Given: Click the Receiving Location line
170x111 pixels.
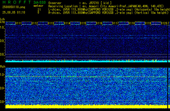Looking at the screenshot, I should click(106, 6).
